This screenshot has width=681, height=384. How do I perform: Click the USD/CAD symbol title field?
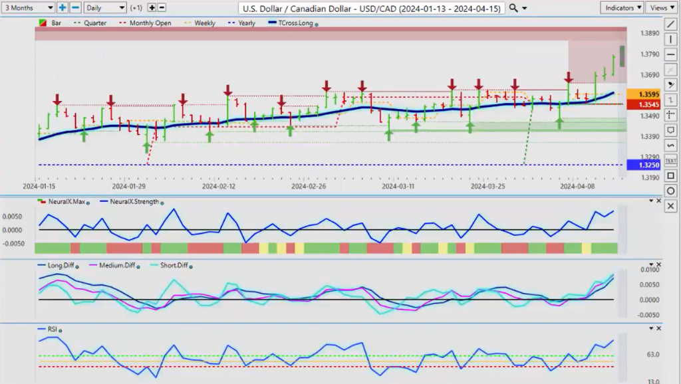371,8
